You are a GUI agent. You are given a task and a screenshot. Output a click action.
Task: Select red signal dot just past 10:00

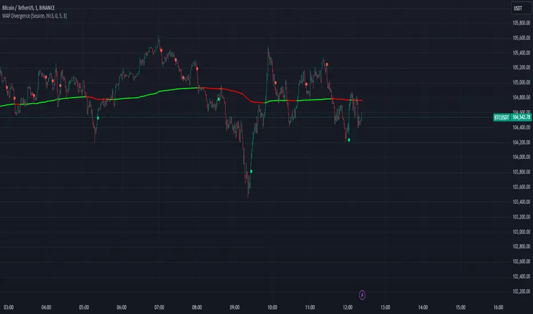pos(276,83)
